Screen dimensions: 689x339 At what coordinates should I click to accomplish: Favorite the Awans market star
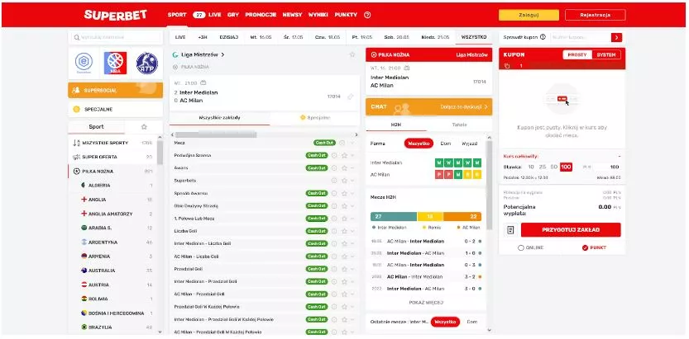coord(344,167)
